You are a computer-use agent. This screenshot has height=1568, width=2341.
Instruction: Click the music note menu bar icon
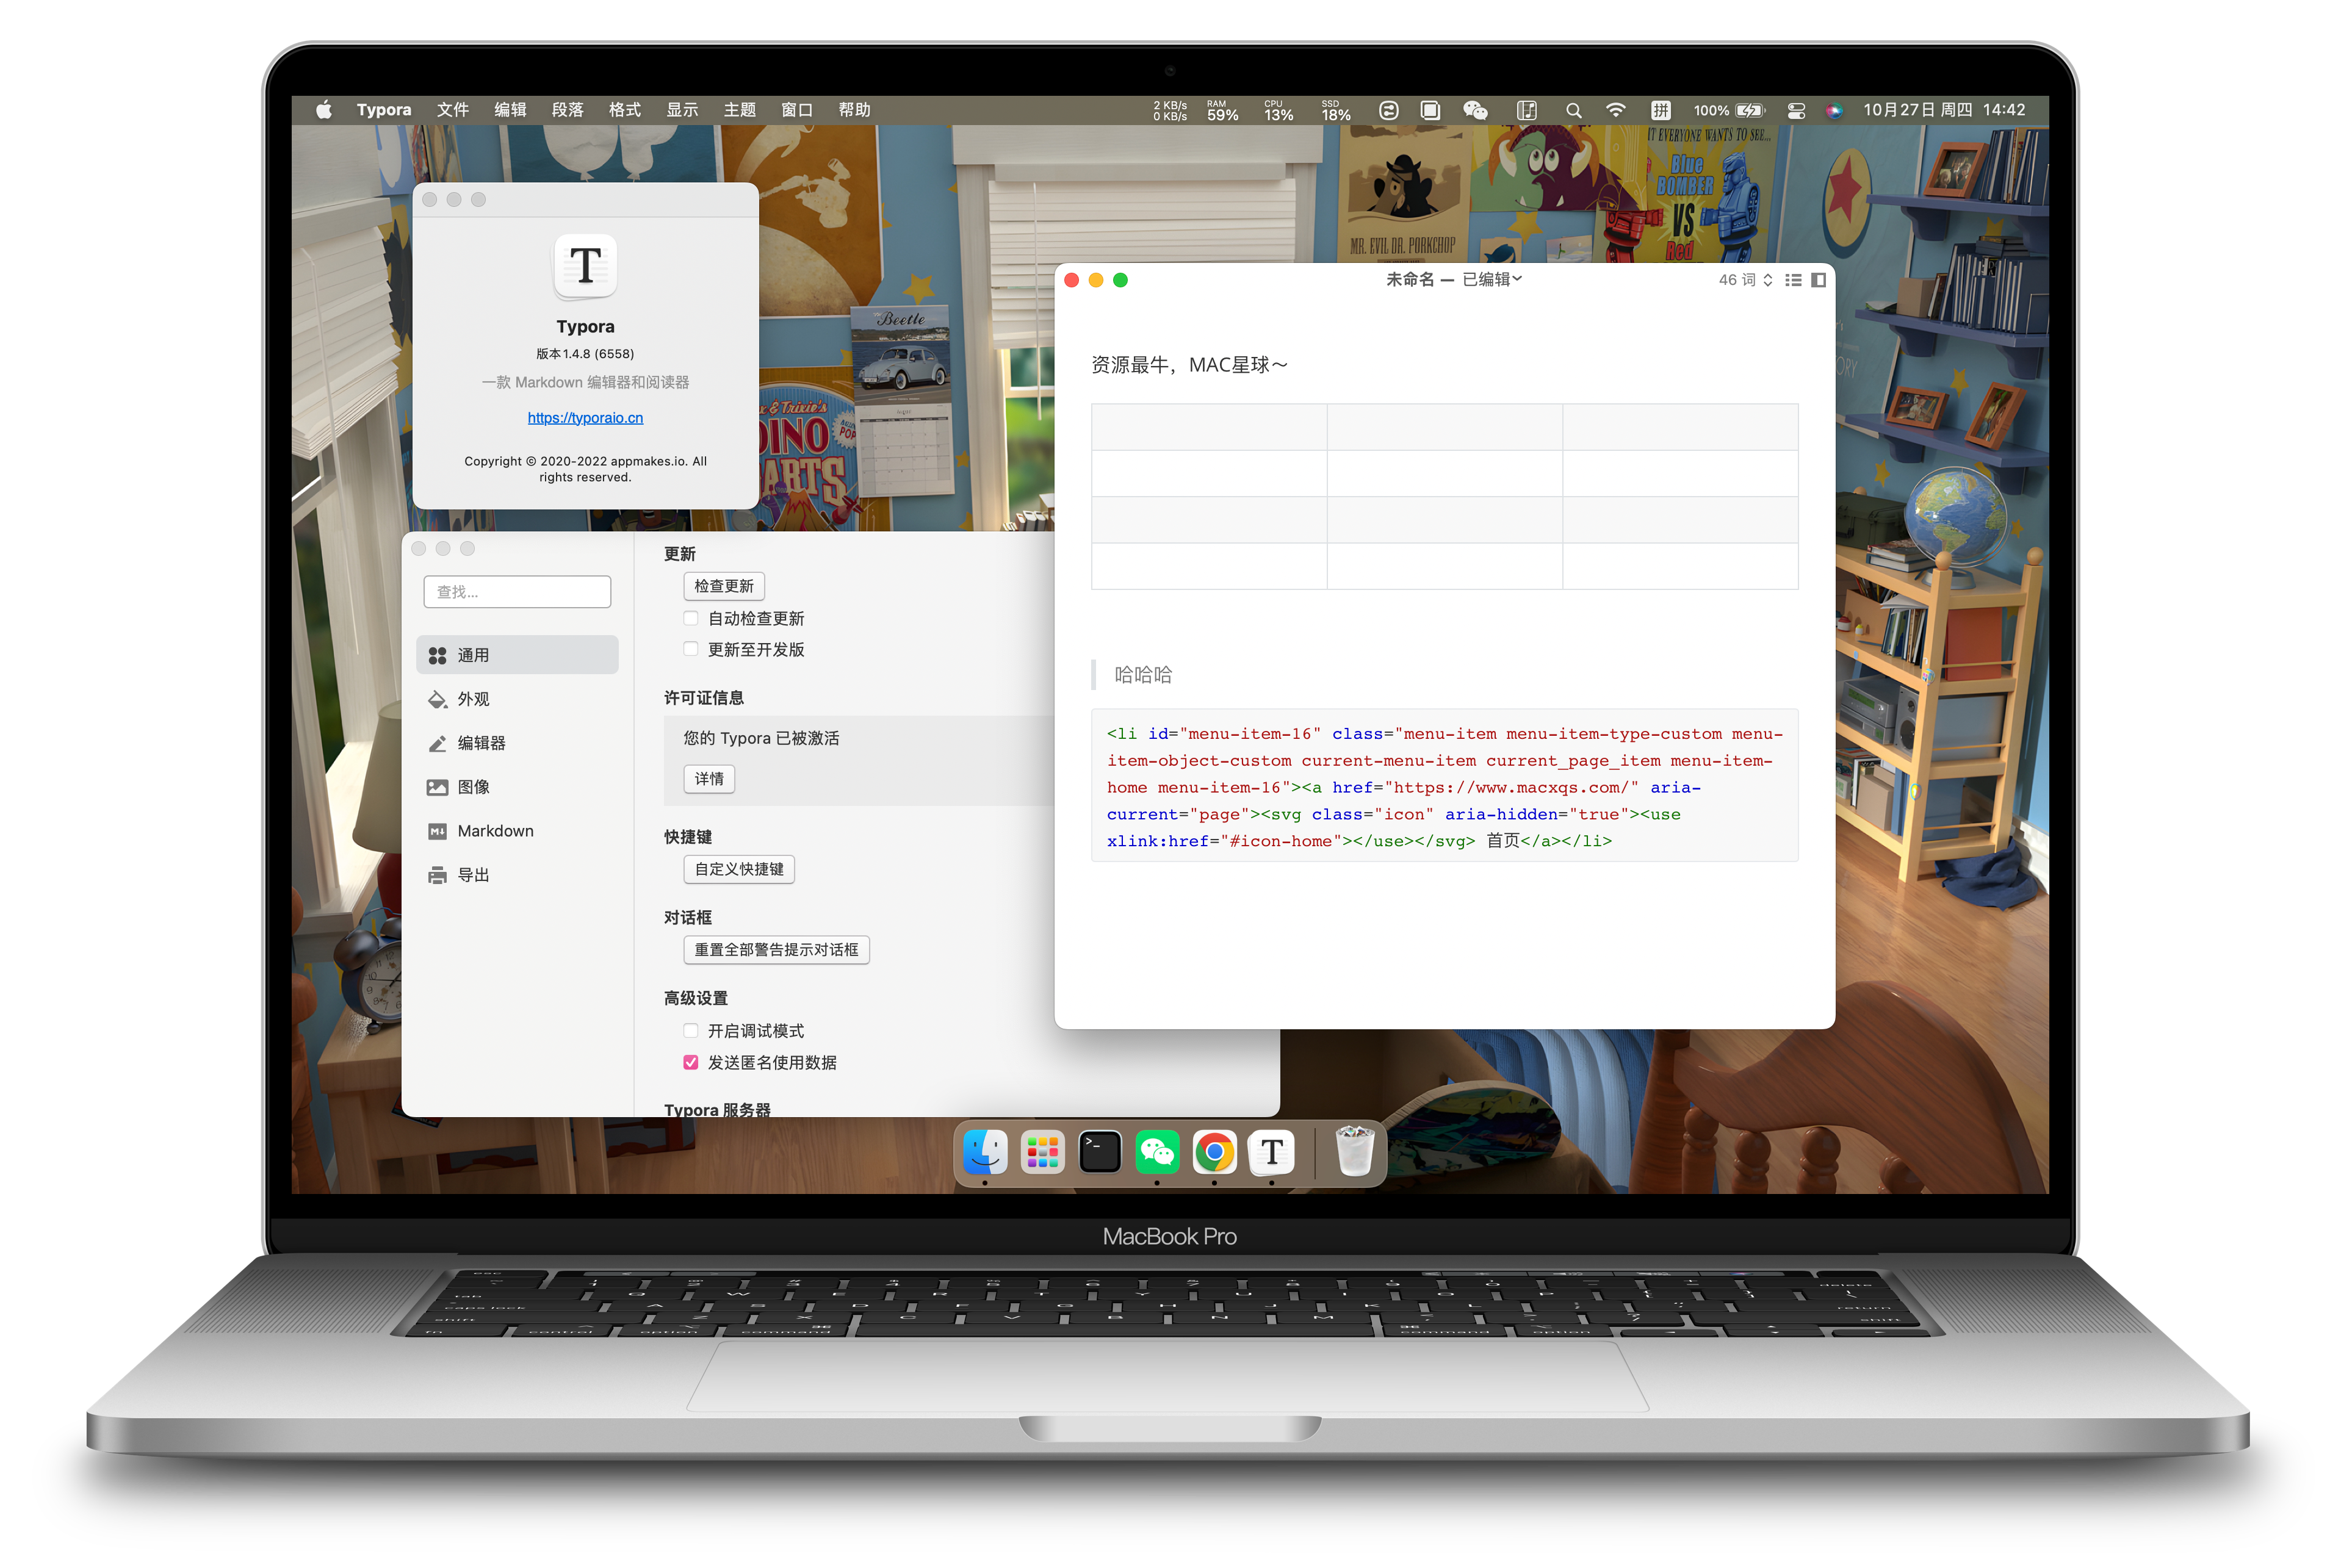[x=1527, y=110]
